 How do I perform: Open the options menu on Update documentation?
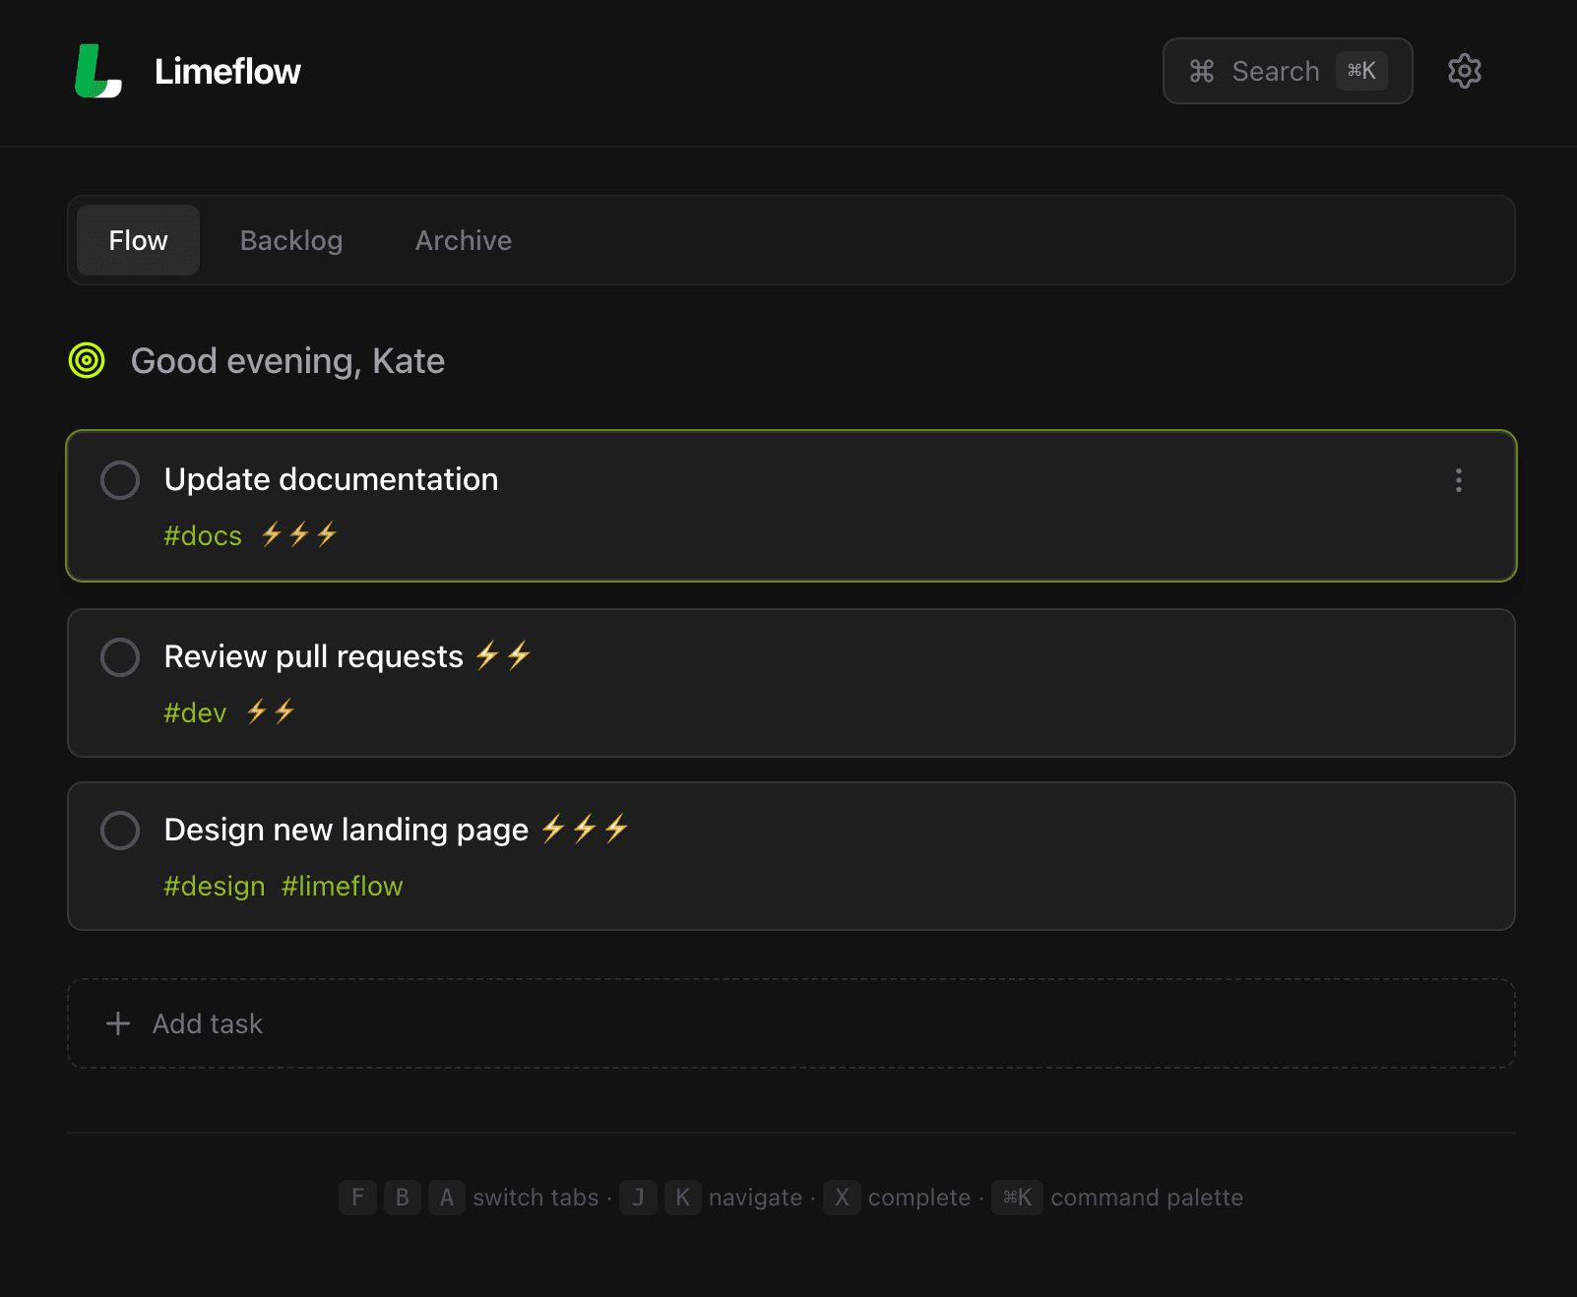click(1459, 480)
